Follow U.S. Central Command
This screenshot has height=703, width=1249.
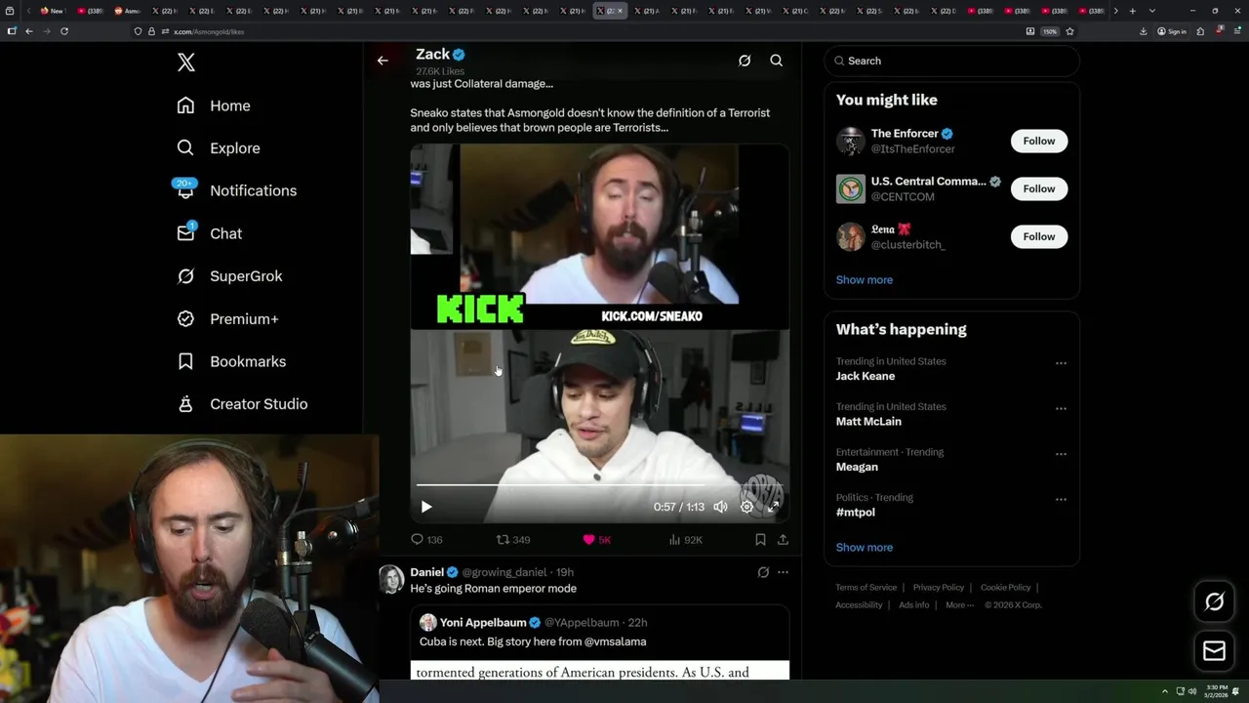coord(1039,188)
